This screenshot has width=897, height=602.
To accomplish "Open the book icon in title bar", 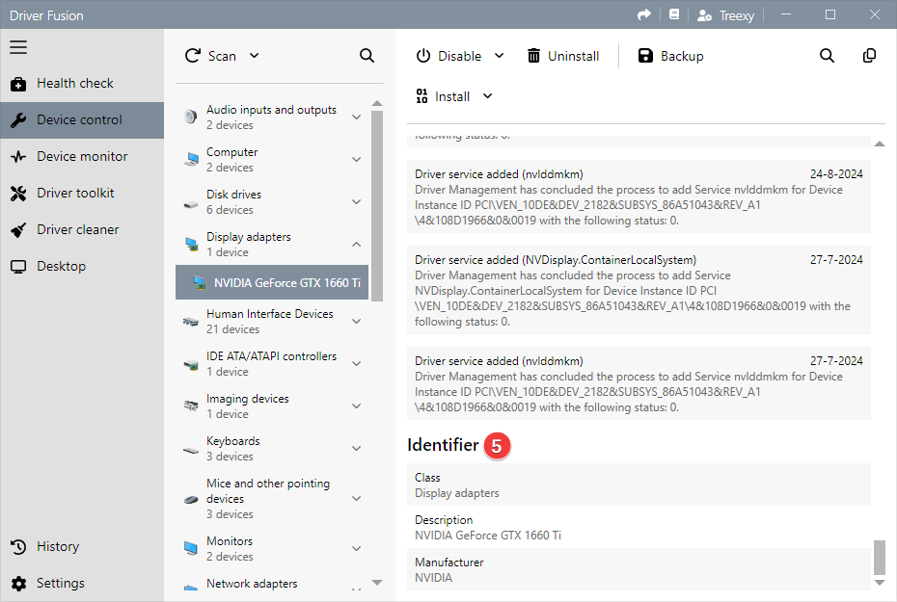I will click(674, 14).
